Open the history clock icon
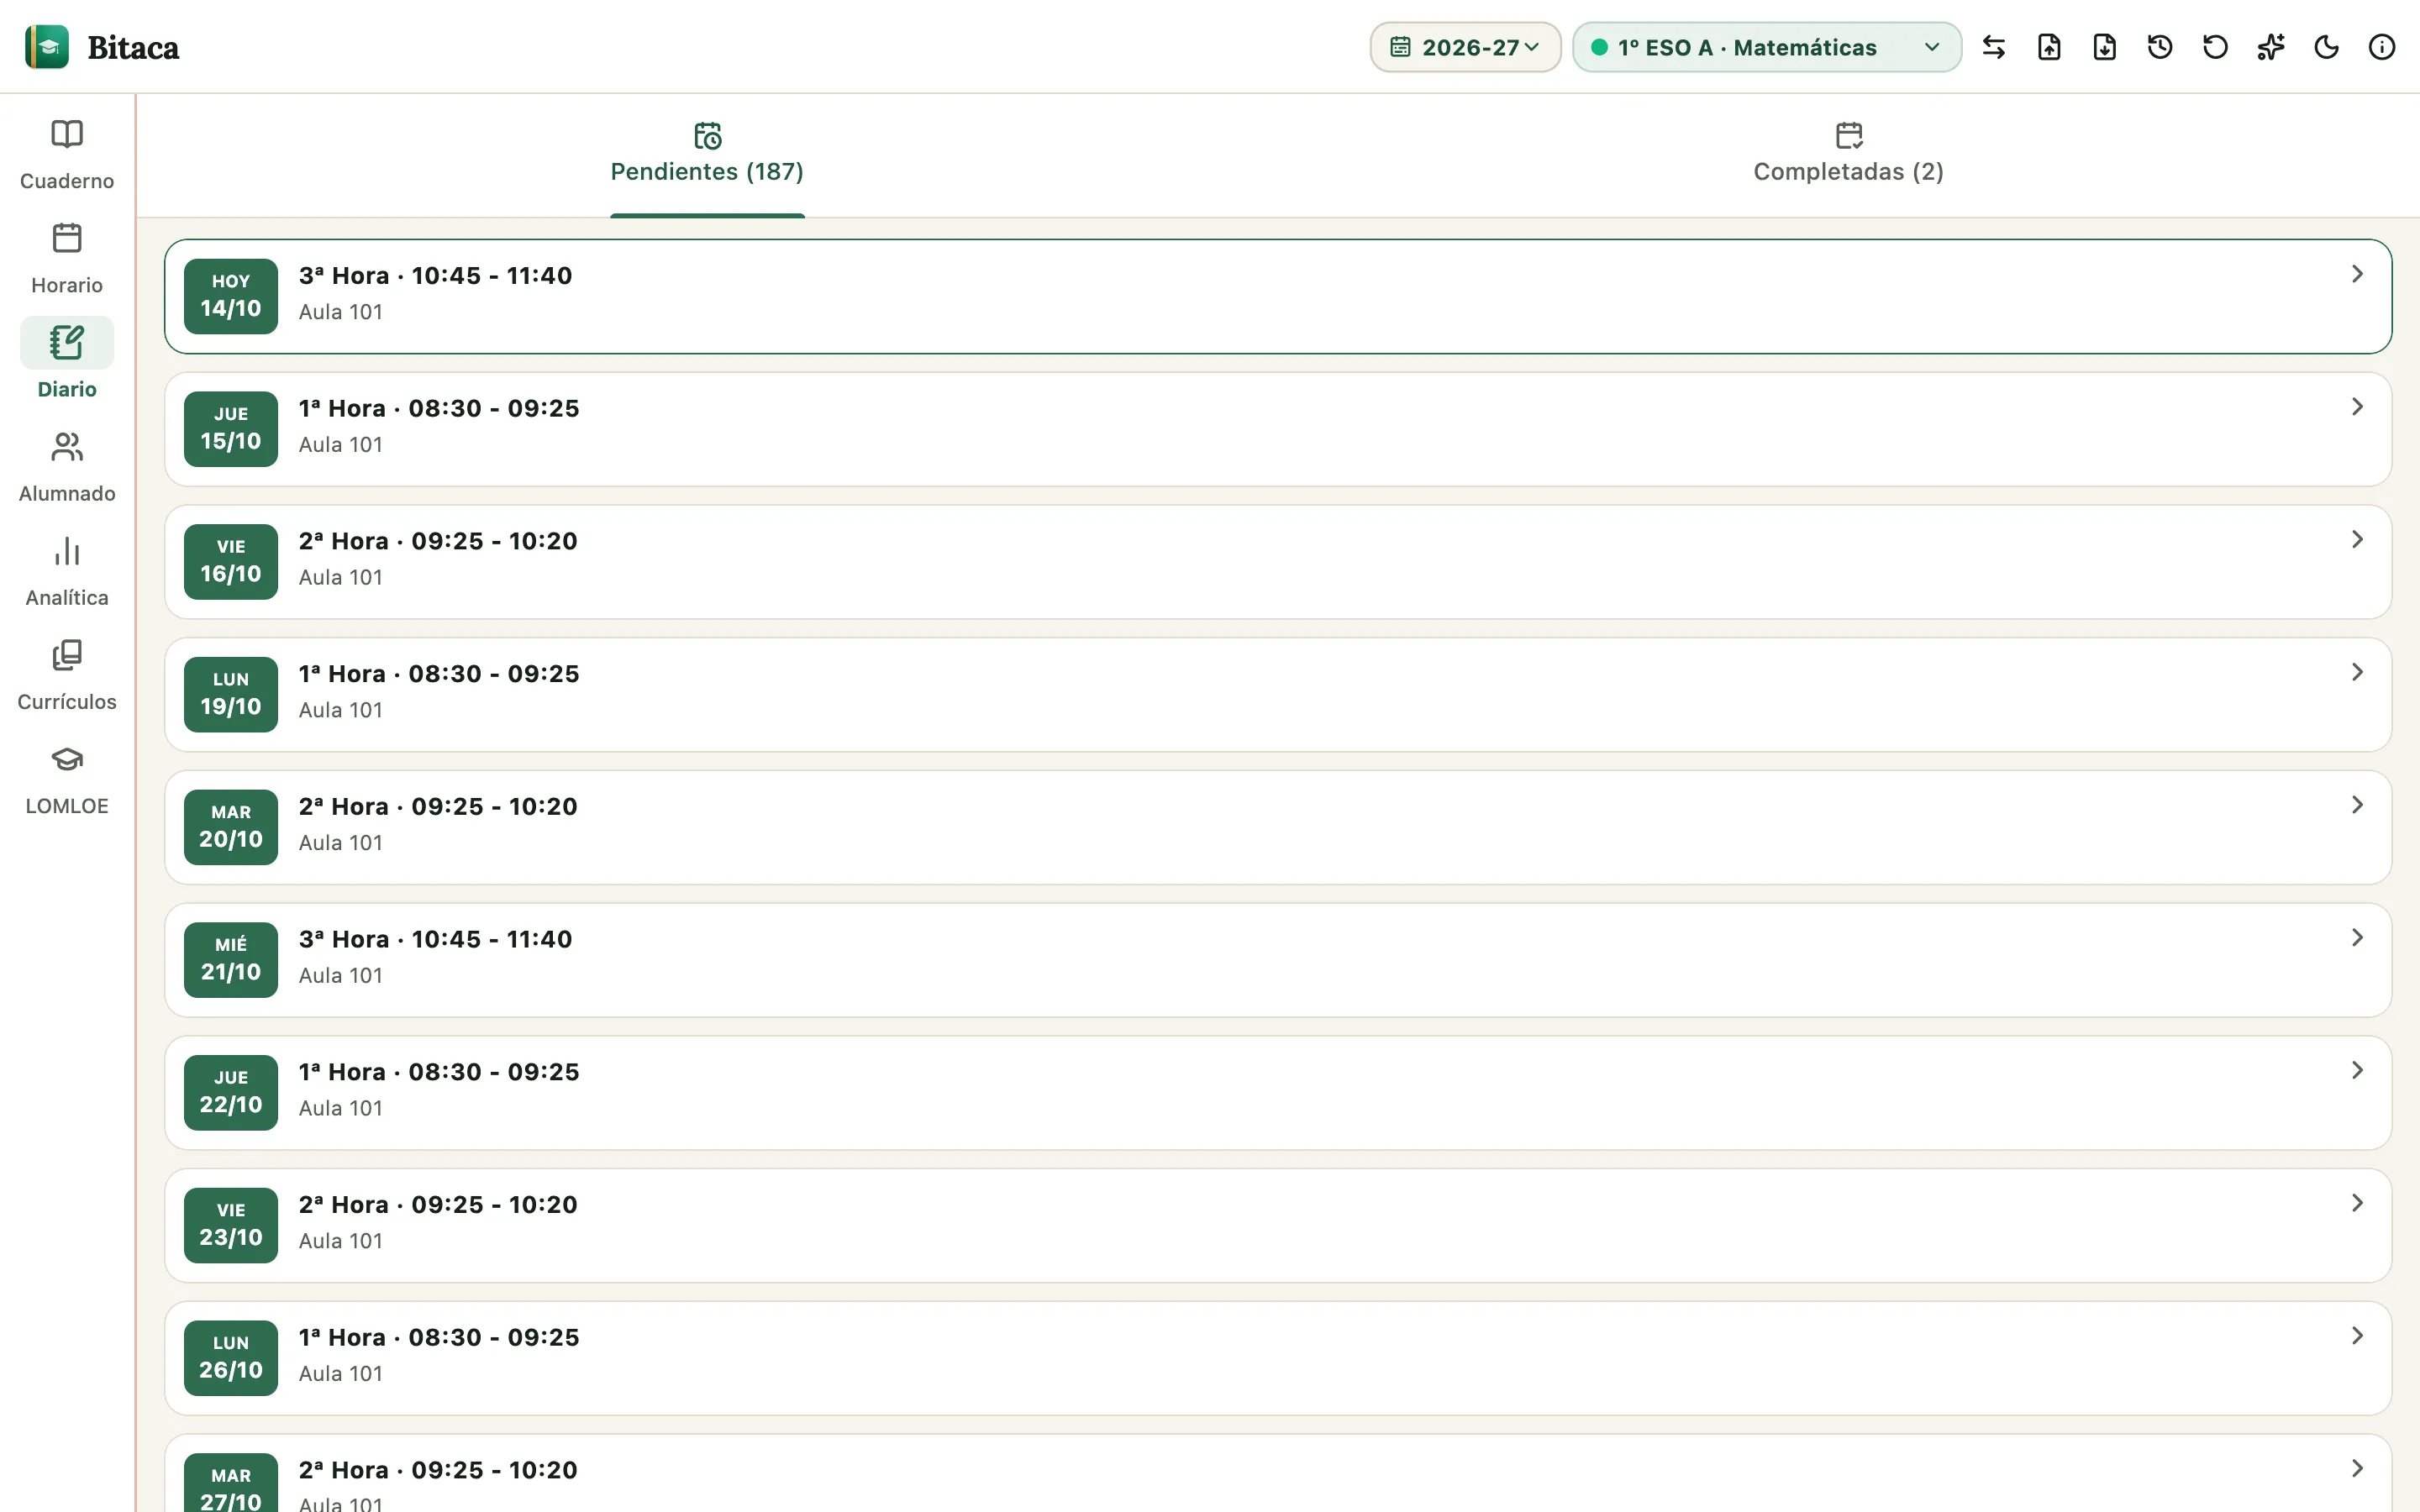 (x=2160, y=47)
